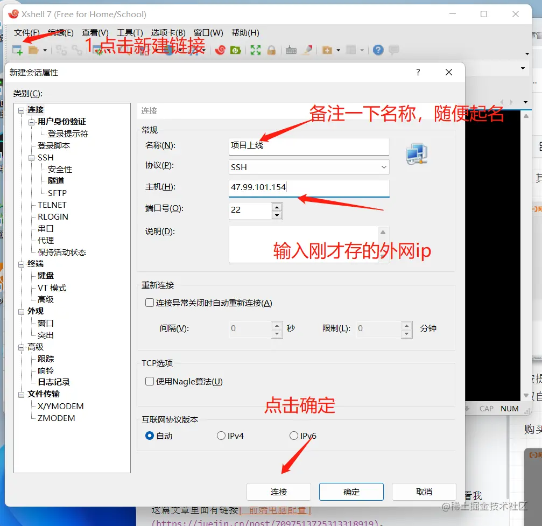Select ZMODEM under 文件传输
542x526 pixels.
(x=57, y=418)
